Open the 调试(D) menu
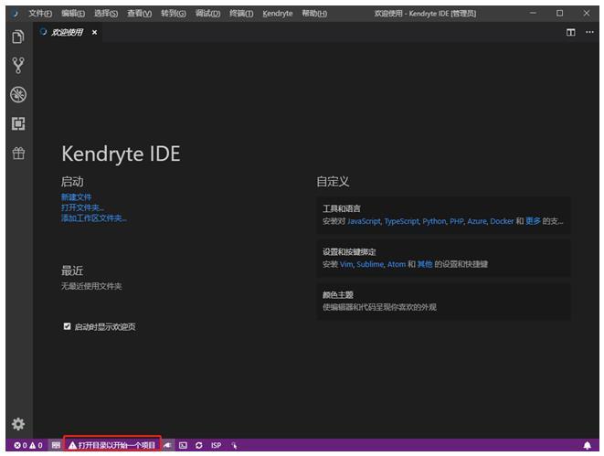This screenshot has height=456, width=604. tap(207, 14)
